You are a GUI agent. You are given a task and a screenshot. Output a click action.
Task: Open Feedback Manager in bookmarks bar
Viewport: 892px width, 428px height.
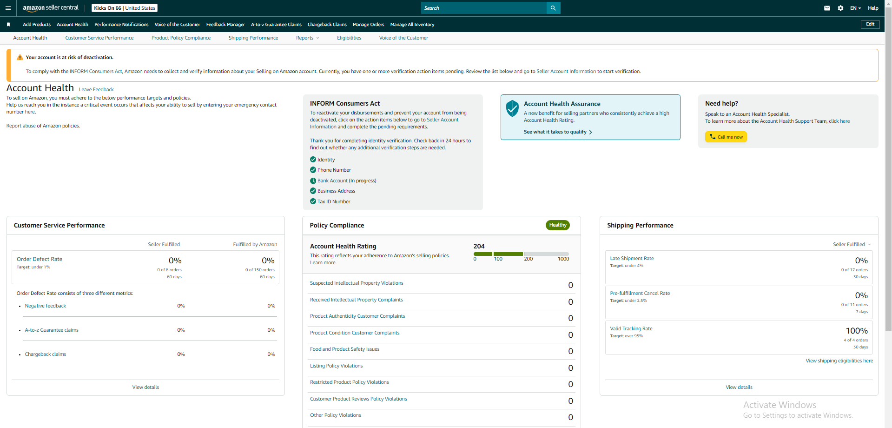(x=225, y=25)
